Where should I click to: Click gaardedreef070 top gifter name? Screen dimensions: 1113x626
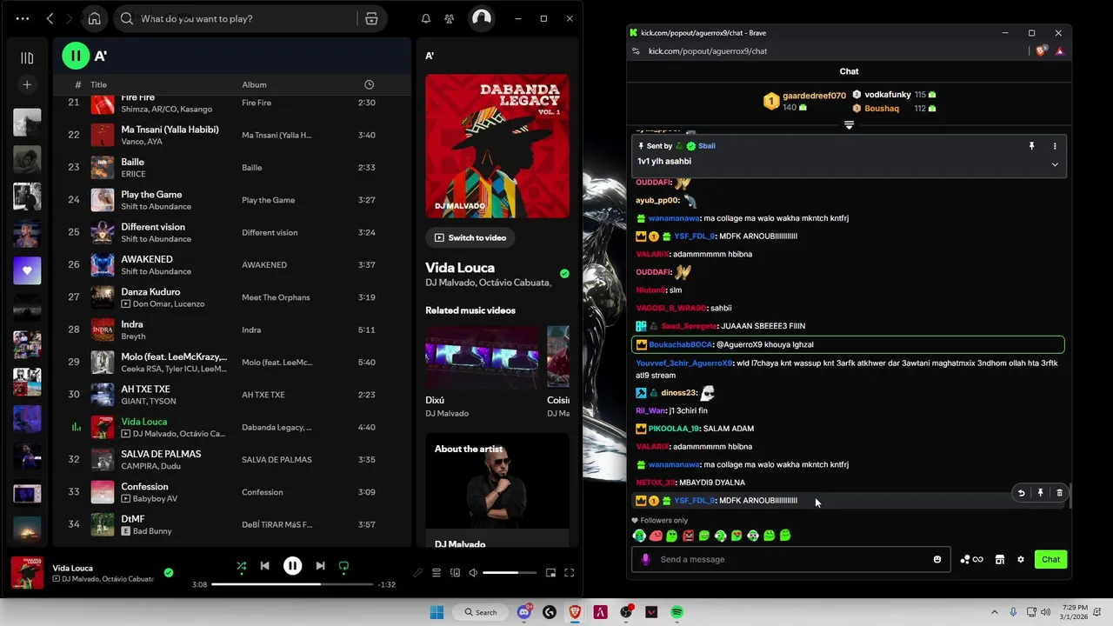(814, 96)
